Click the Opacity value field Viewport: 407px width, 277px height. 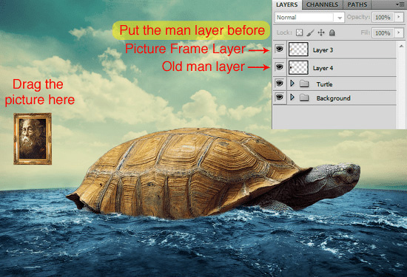tap(383, 18)
